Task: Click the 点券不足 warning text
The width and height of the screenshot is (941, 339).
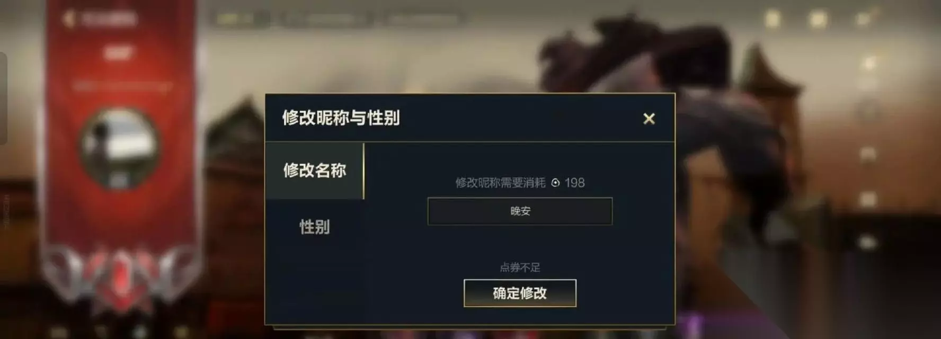Action: (x=520, y=267)
